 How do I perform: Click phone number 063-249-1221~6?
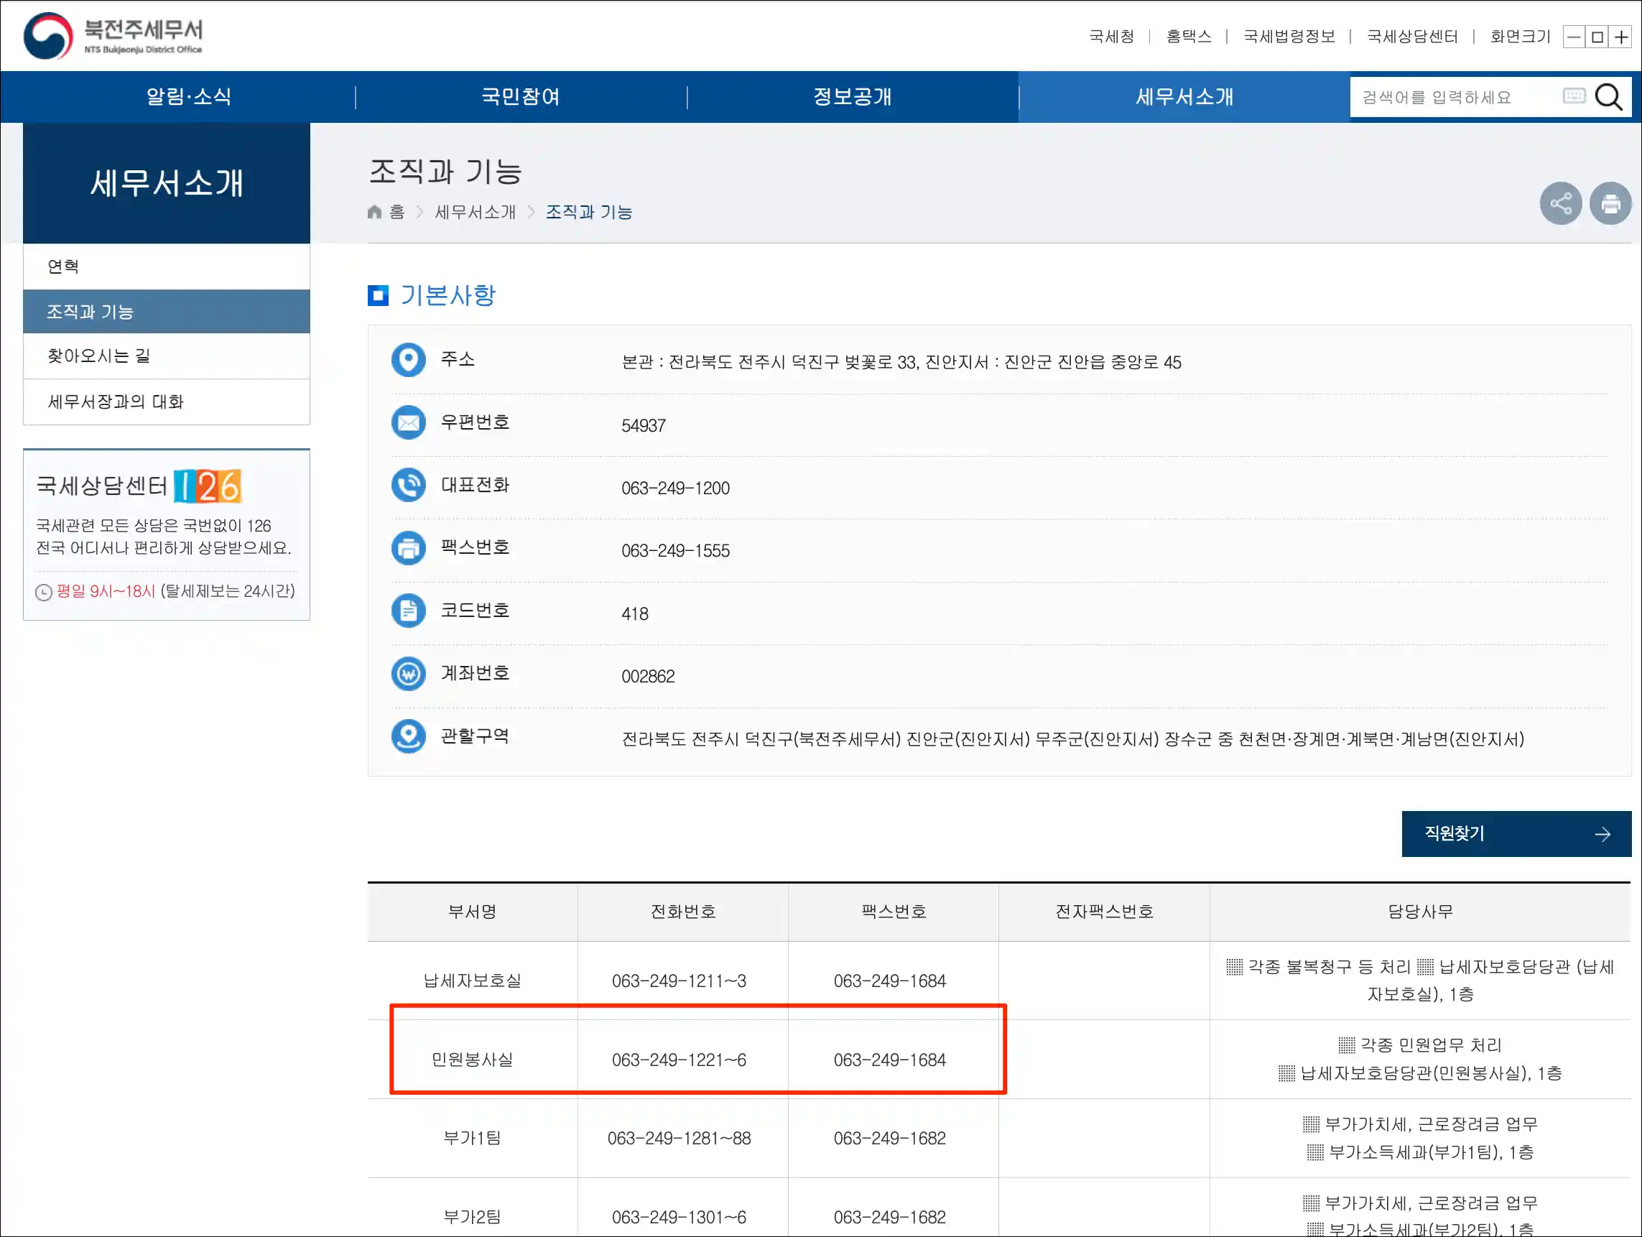[679, 1060]
